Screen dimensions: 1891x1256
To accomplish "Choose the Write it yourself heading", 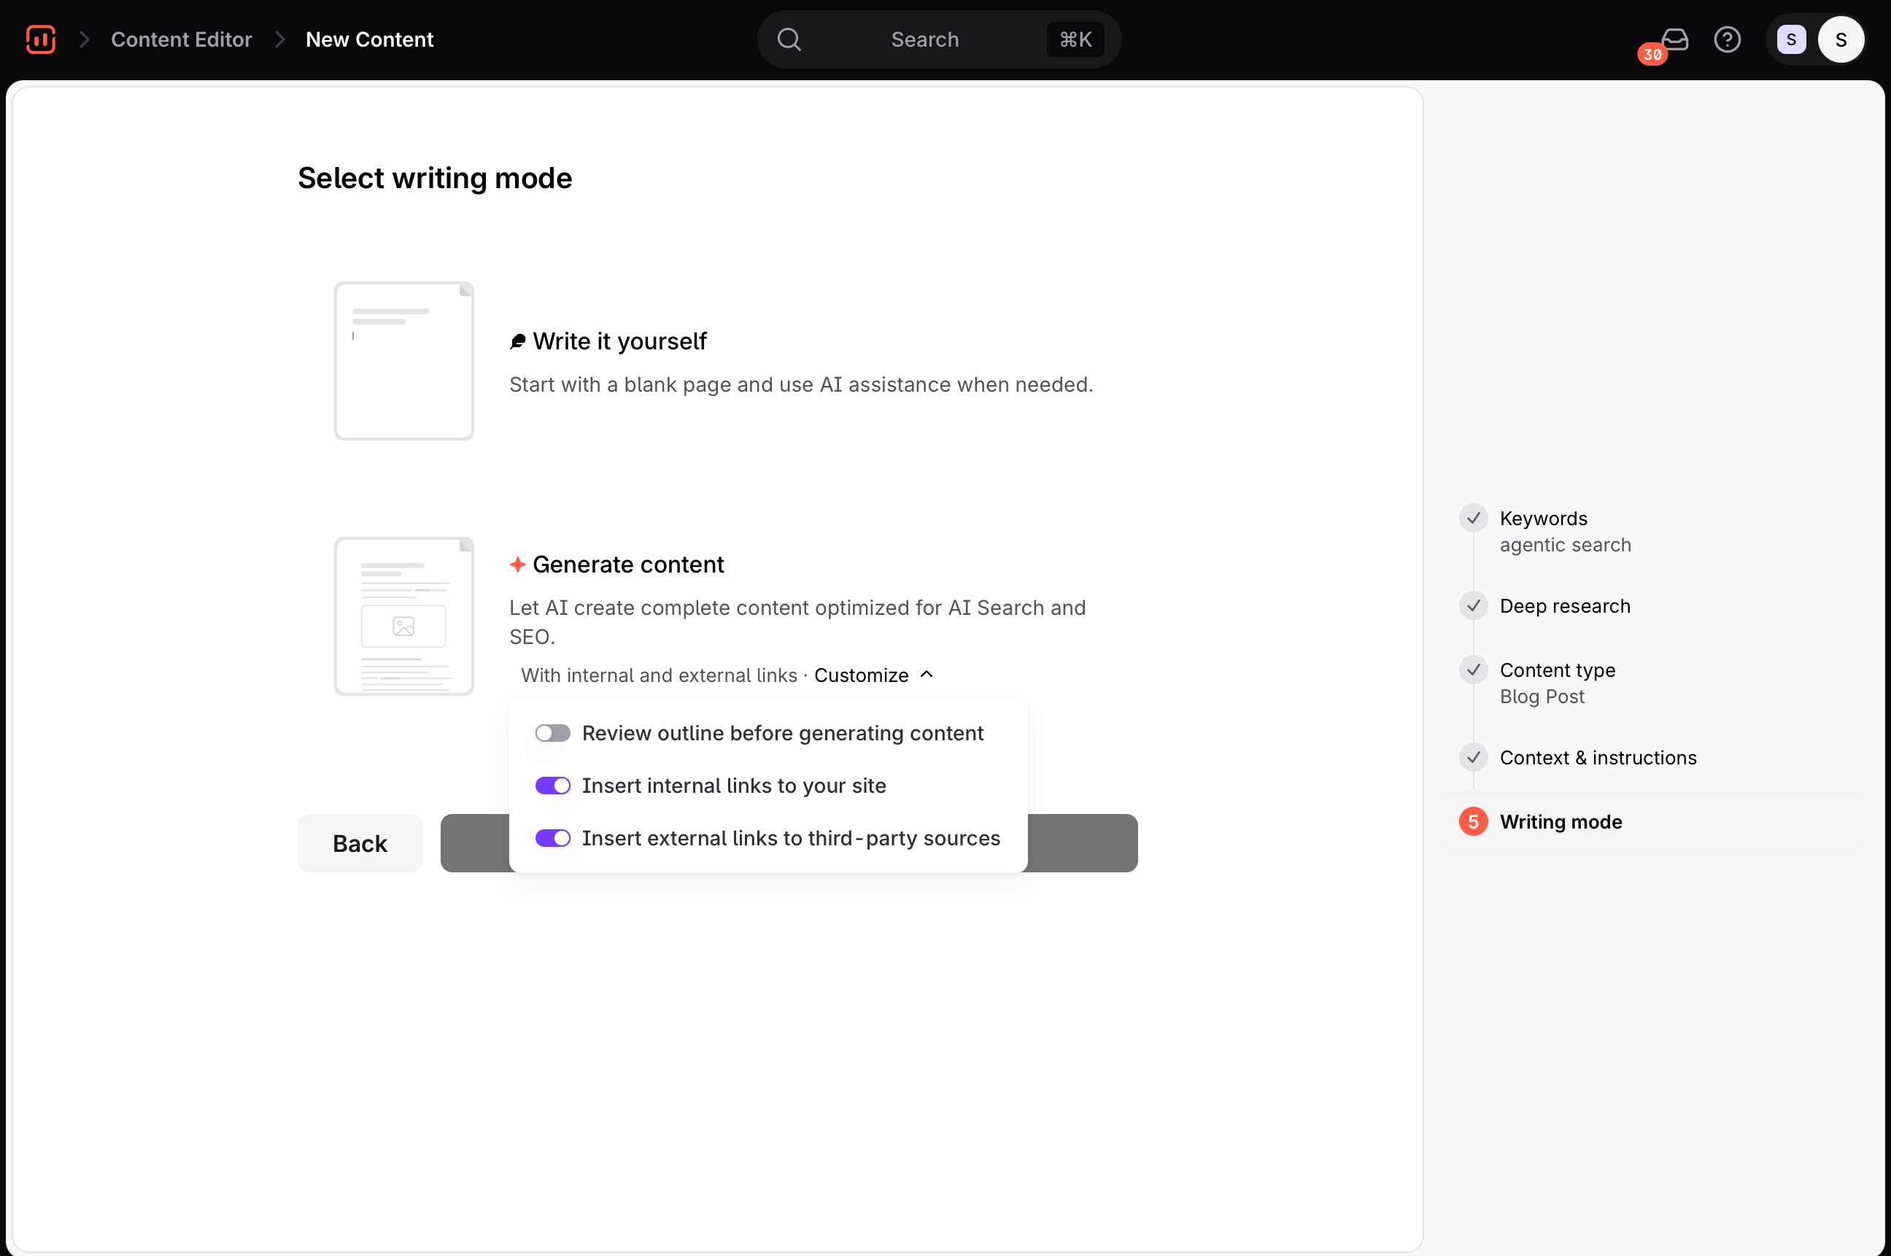I will click(x=619, y=341).
